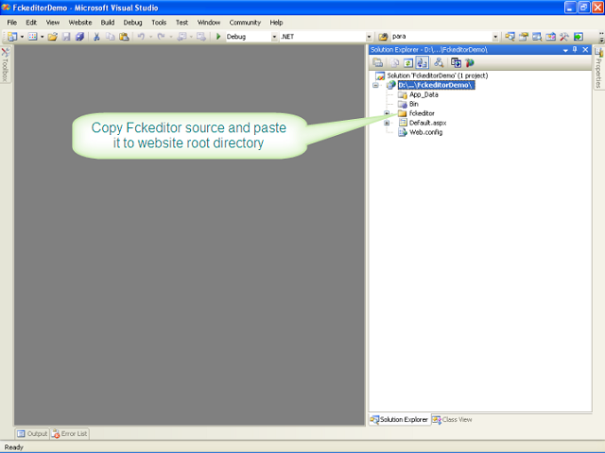This screenshot has height=453, width=605.
Task: Open the Debug menu
Action: point(132,23)
